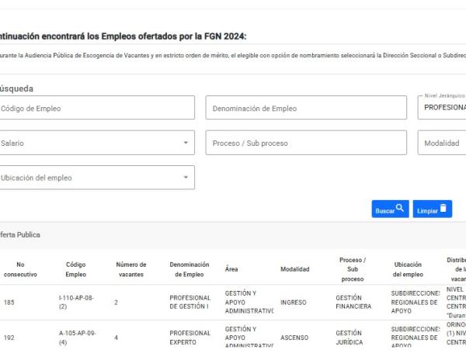Click Ubicación cell in row 192
466x353 pixels.
[416, 337]
